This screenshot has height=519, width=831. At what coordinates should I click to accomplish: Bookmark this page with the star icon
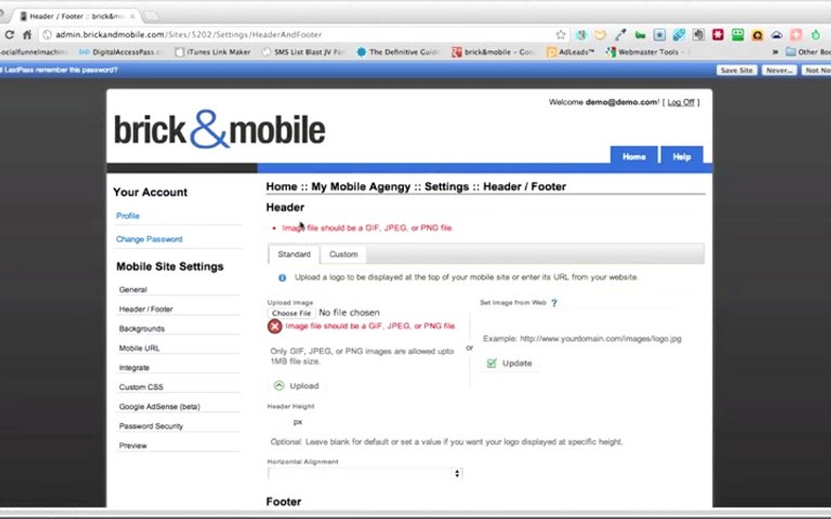(560, 35)
